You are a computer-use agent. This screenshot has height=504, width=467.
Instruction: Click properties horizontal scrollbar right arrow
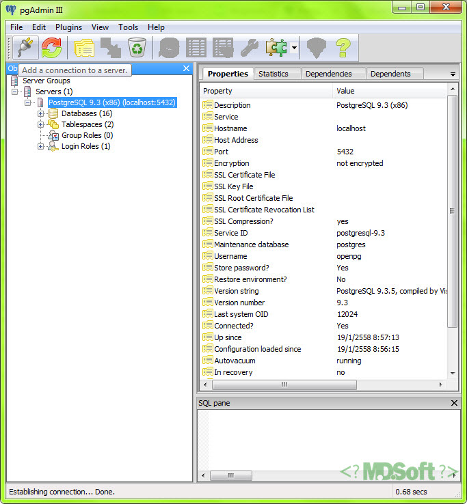(440, 384)
